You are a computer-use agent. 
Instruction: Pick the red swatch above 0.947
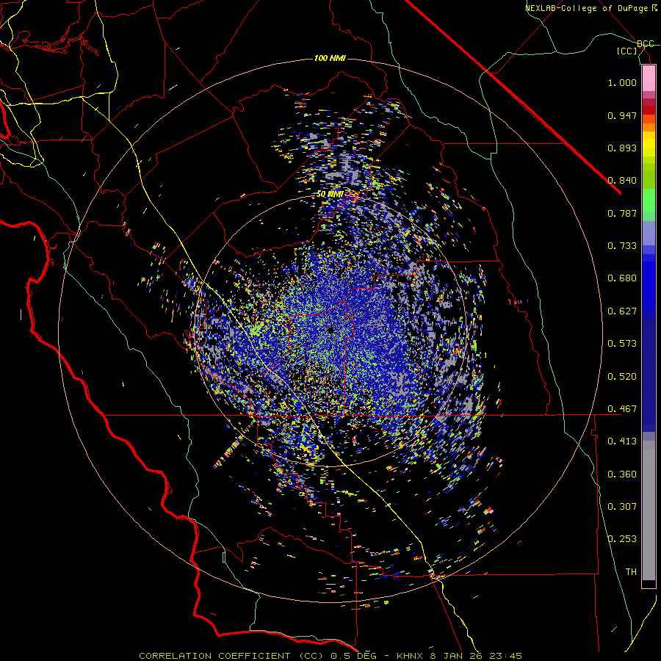coord(649,110)
